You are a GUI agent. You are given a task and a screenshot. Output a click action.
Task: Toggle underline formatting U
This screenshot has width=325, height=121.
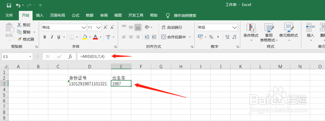click(58, 37)
